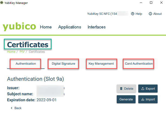Screen dimensions: 166x114
Task: Click the Help question mark icon
Action: (132, 14)
